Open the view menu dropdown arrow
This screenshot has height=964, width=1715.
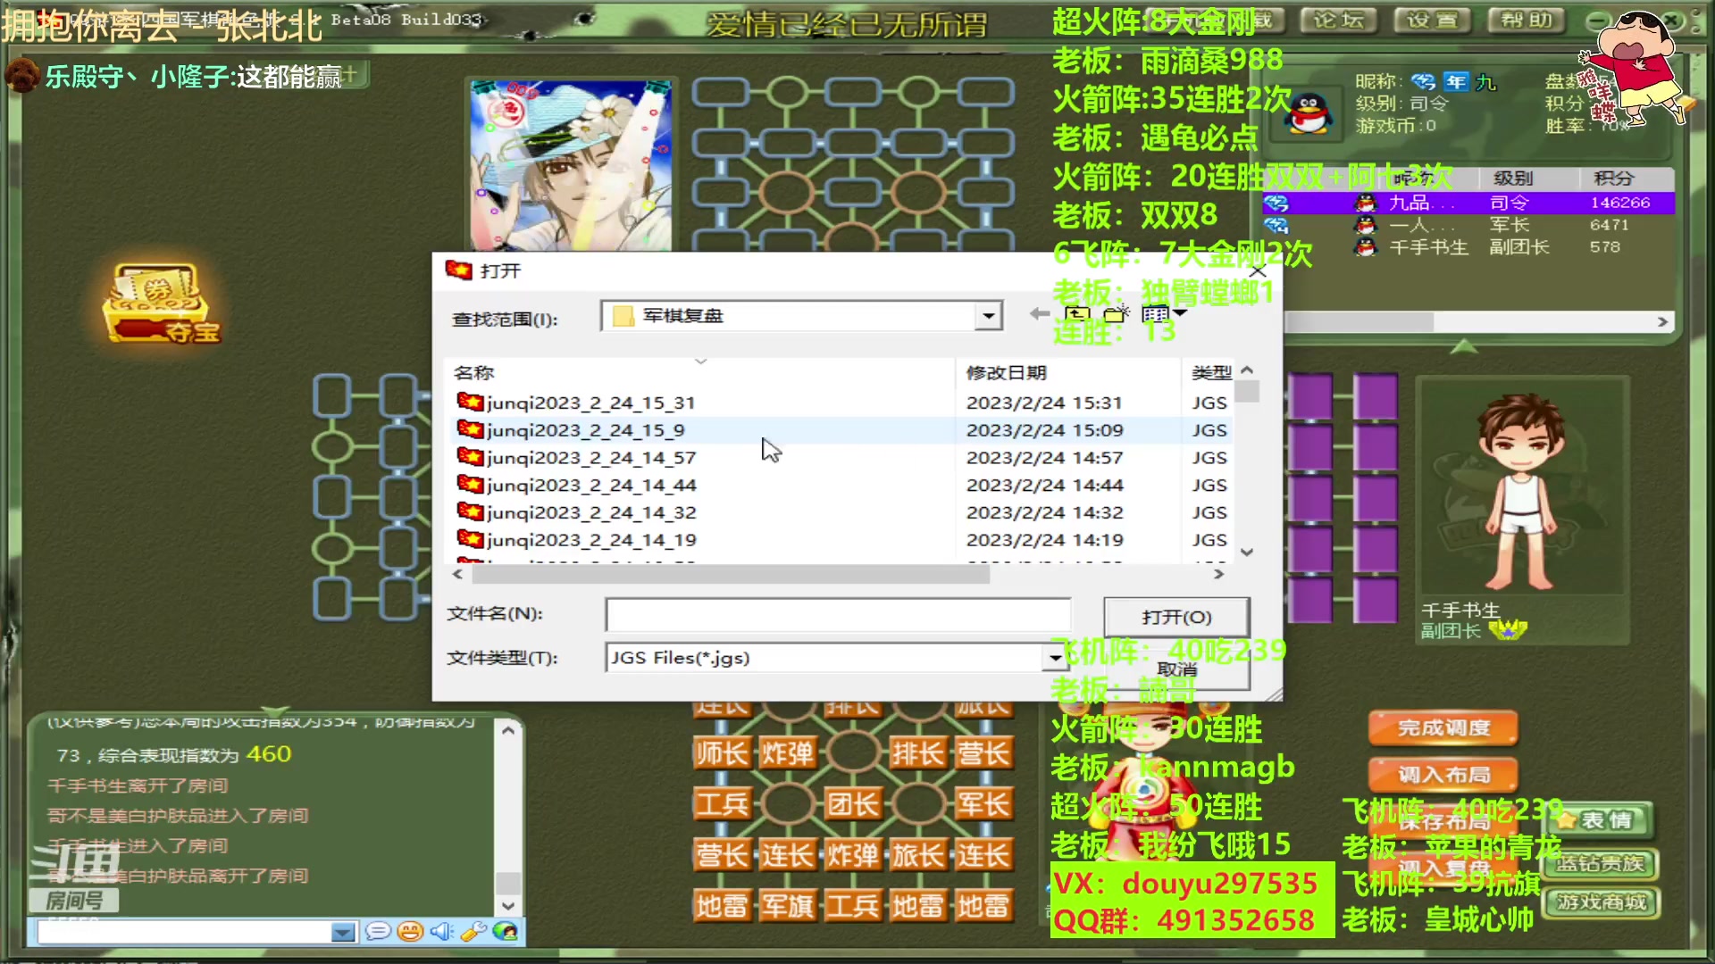pos(1180,313)
